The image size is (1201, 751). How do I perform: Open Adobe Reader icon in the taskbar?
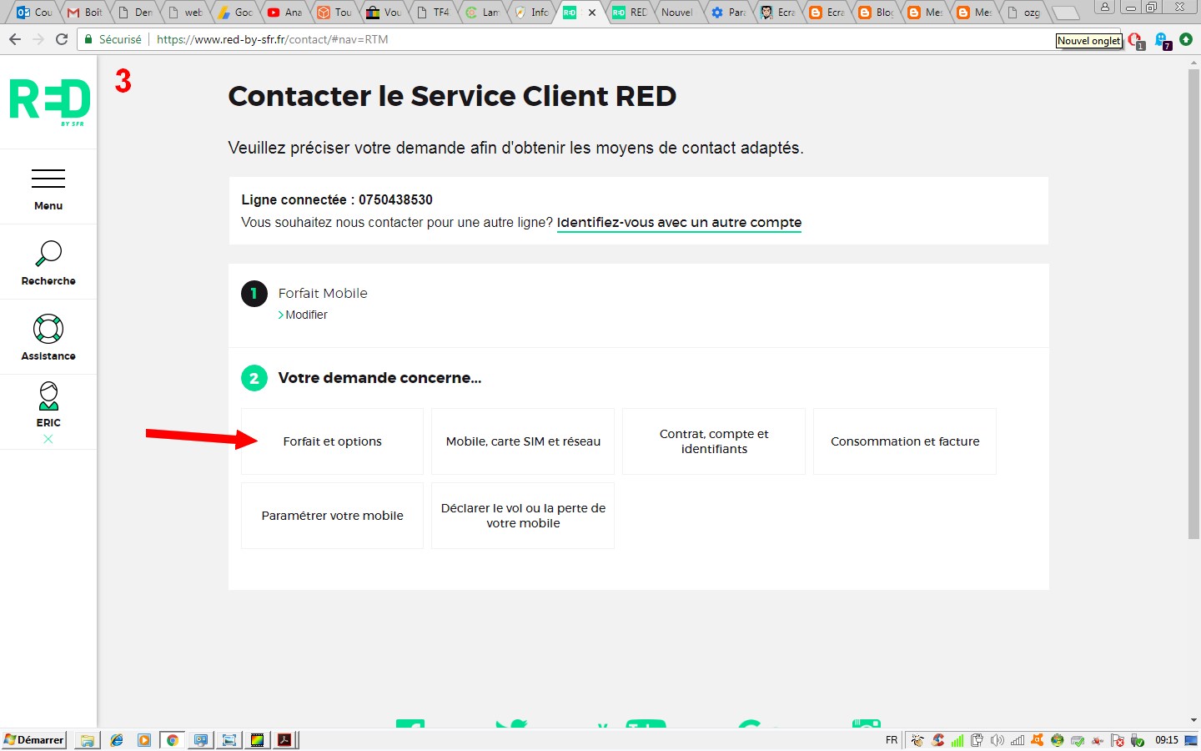click(284, 740)
